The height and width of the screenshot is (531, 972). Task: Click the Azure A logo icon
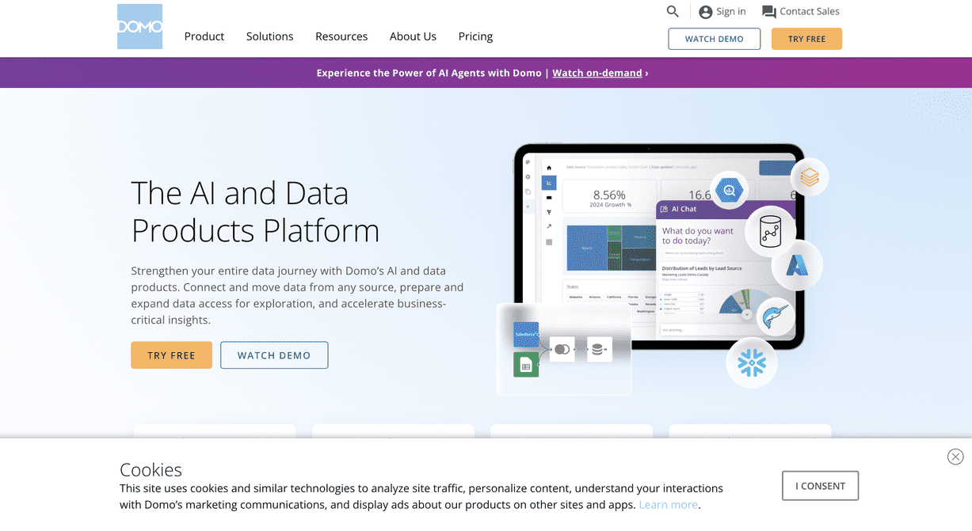click(796, 265)
